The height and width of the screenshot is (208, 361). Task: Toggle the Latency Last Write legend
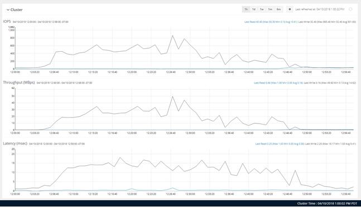pyautogui.click(x=330, y=143)
